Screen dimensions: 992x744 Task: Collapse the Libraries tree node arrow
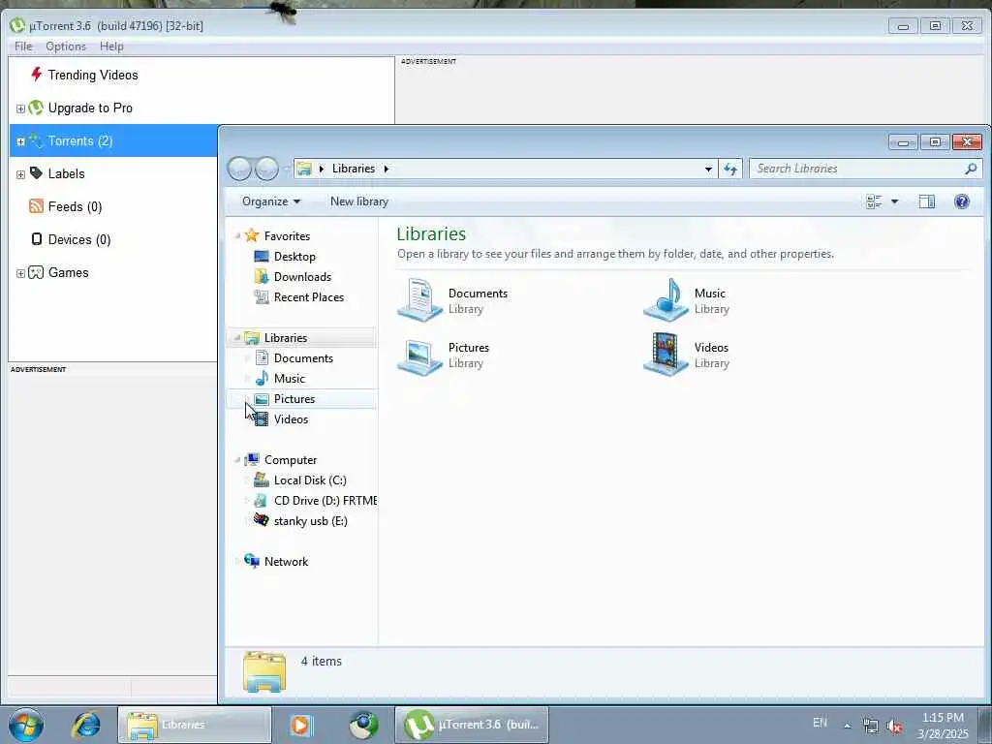tap(237, 338)
